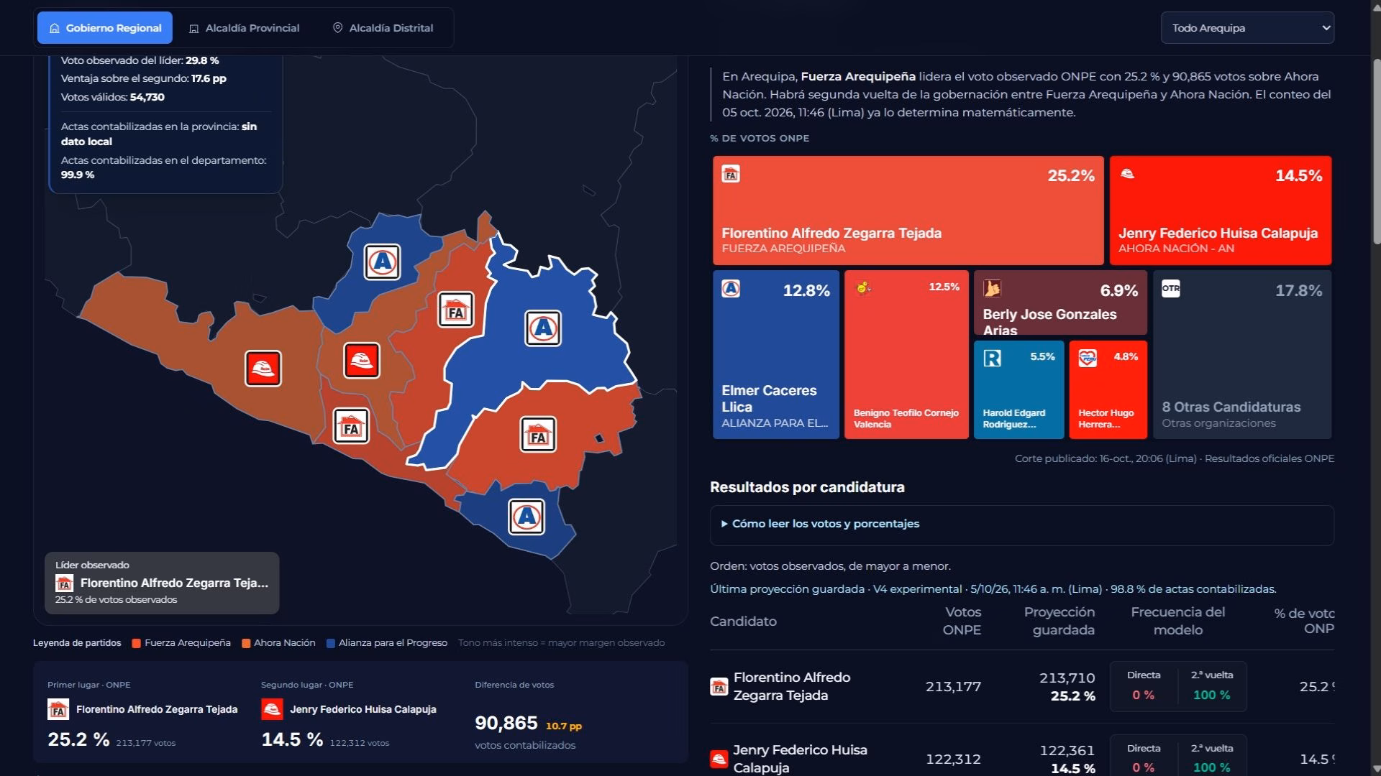Click the Alianza para el Progreso legend swatch
Image resolution: width=1381 pixels, height=776 pixels.
click(331, 643)
